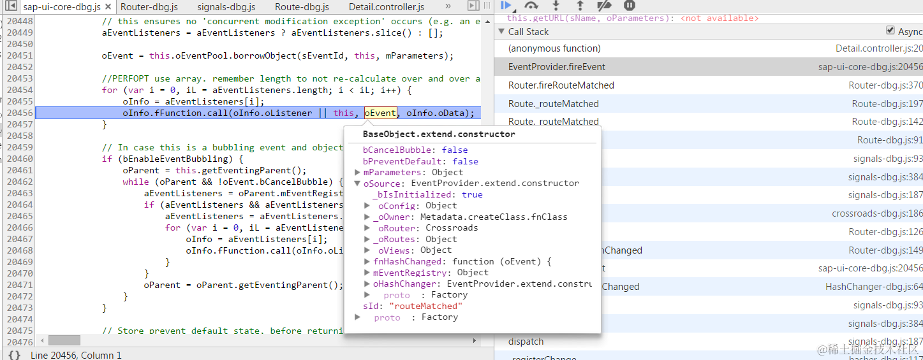Click the sId "routeMatched" value
This screenshot has width=923, height=360.
[425, 306]
